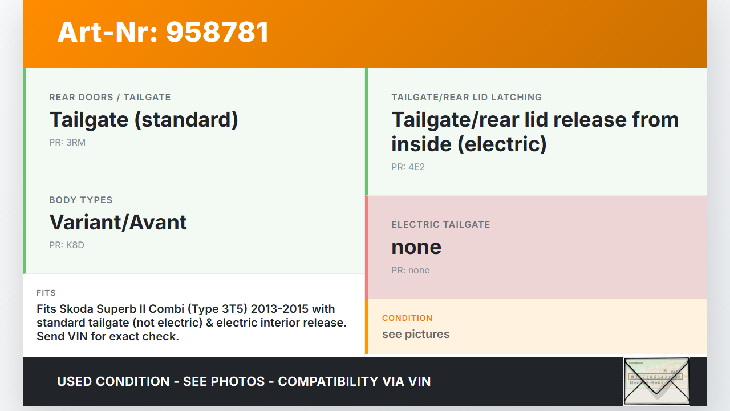
Task: Click the FITS section label
Action: tap(46, 293)
